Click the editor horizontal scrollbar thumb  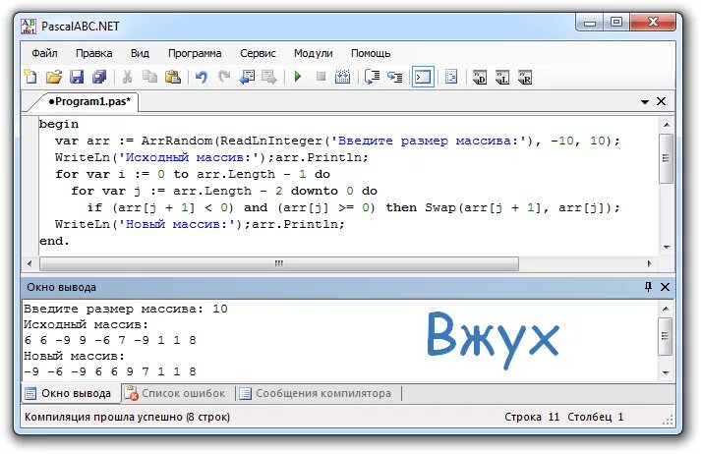tap(279, 263)
